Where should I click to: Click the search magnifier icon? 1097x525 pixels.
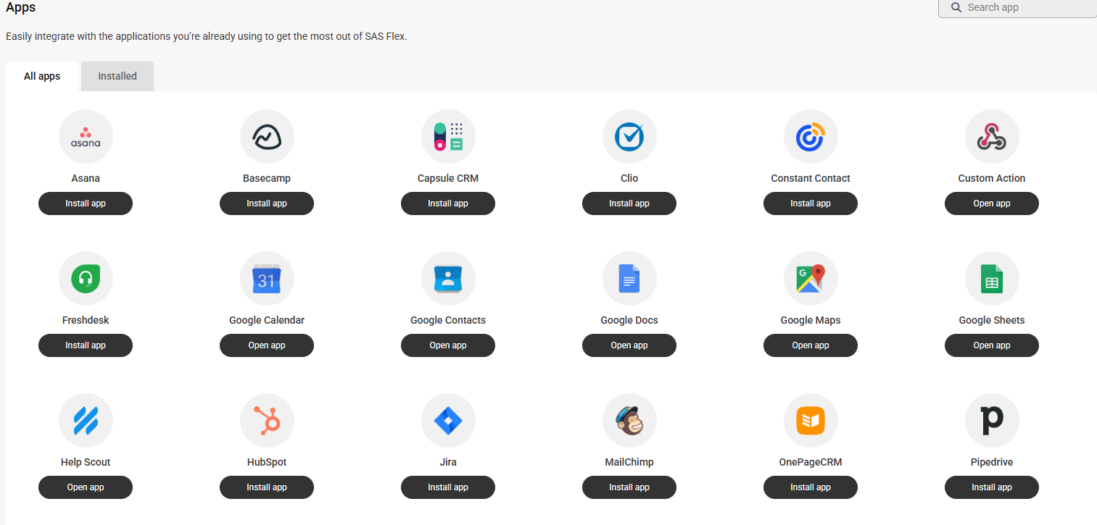(x=956, y=7)
